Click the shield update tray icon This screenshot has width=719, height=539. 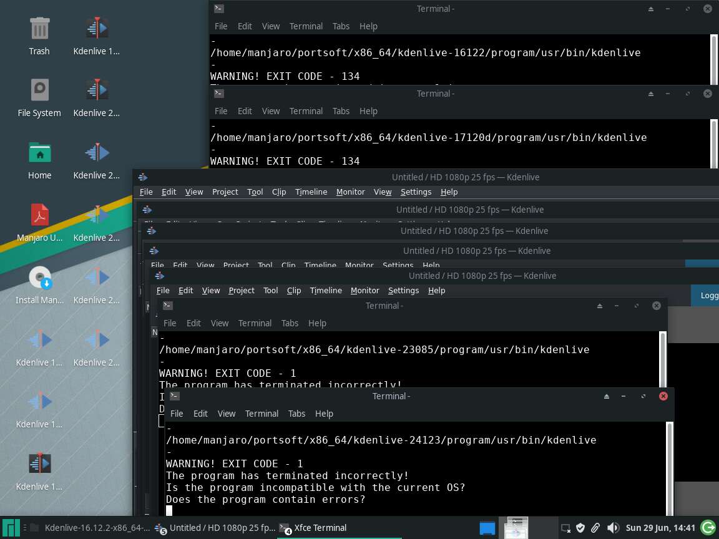pos(580,528)
